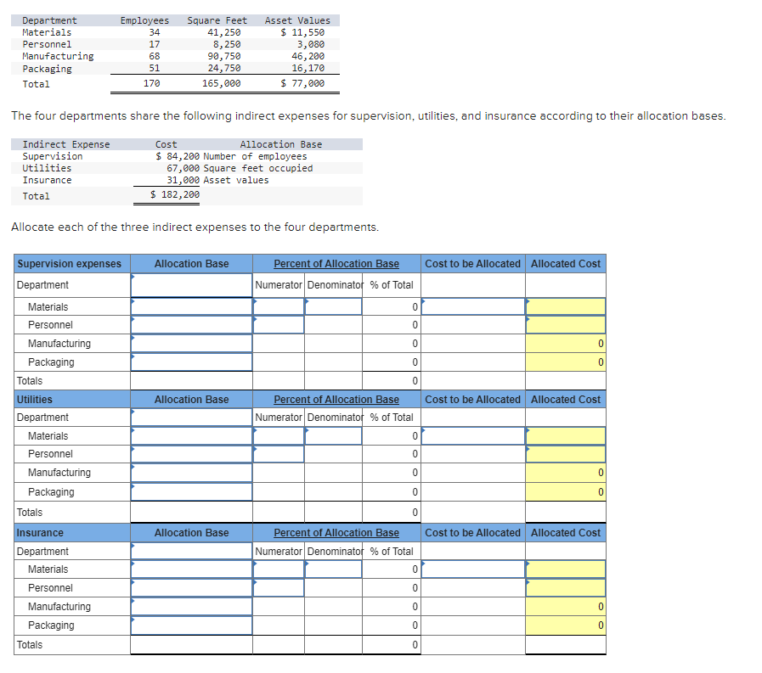
Task: Click the Allocation Base input for Materials under Supervision
Action: coord(191,306)
